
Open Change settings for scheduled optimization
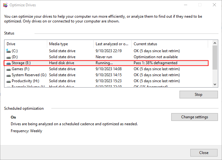194,117
